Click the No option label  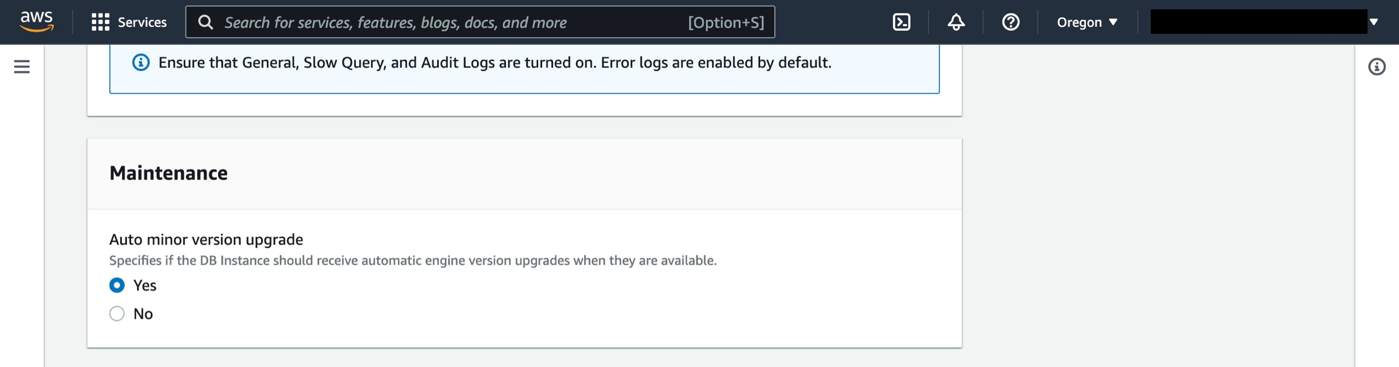(143, 314)
